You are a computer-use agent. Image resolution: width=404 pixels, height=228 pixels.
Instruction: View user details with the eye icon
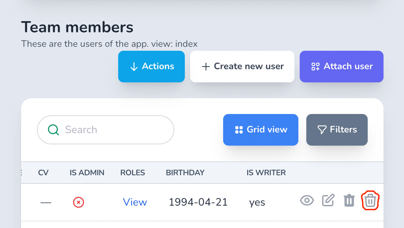(x=307, y=200)
